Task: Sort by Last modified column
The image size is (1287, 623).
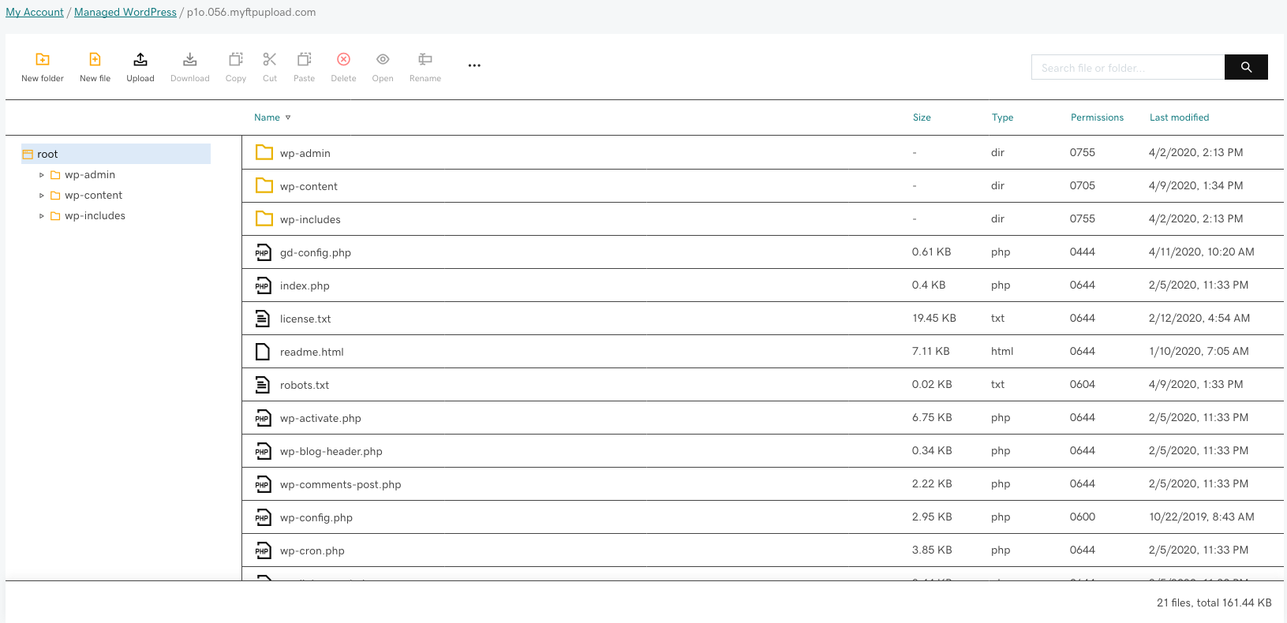Action: 1179,118
